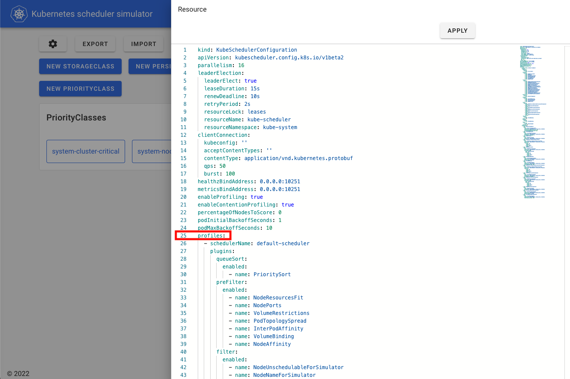Click the name: NodeResourcesFit line
The height and width of the screenshot is (379, 570).
pos(266,298)
